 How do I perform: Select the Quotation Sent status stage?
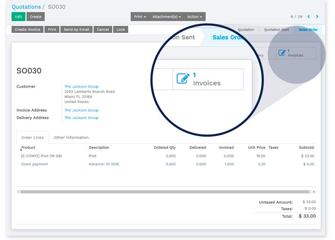click(276, 30)
